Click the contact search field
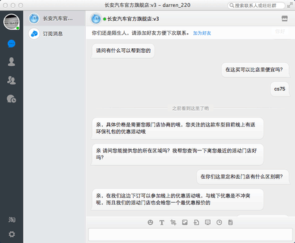Screen dimensions: 295x243 click(256, 5)
